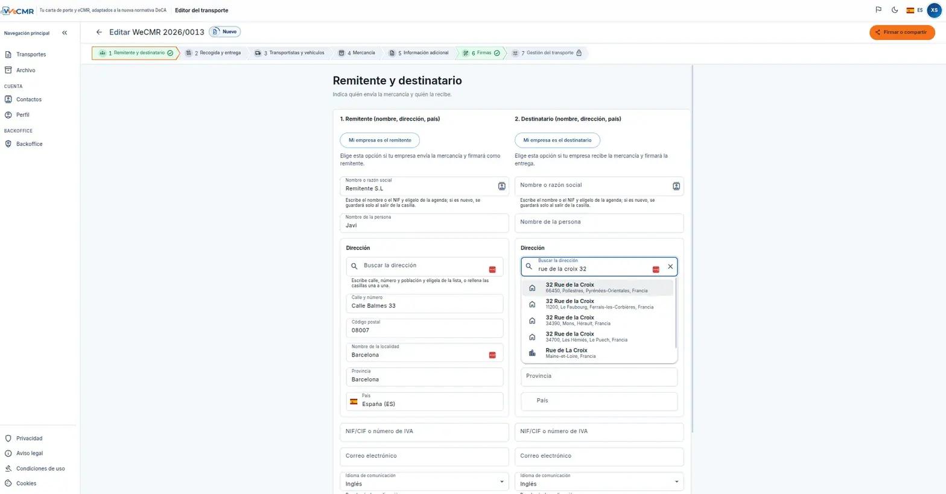Collapse the main navigation sidebar

pos(65,33)
